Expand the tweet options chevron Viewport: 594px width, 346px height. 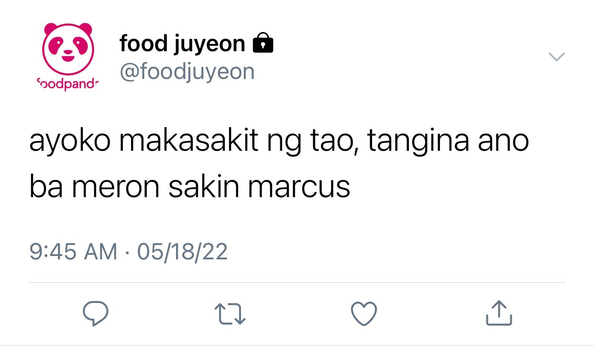(x=556, y=56)
